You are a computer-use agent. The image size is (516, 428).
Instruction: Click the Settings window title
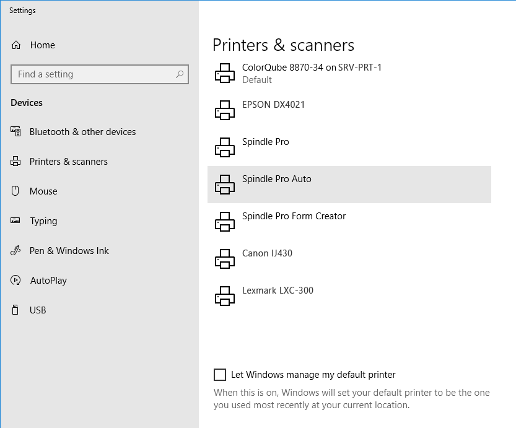coord(22,11)
